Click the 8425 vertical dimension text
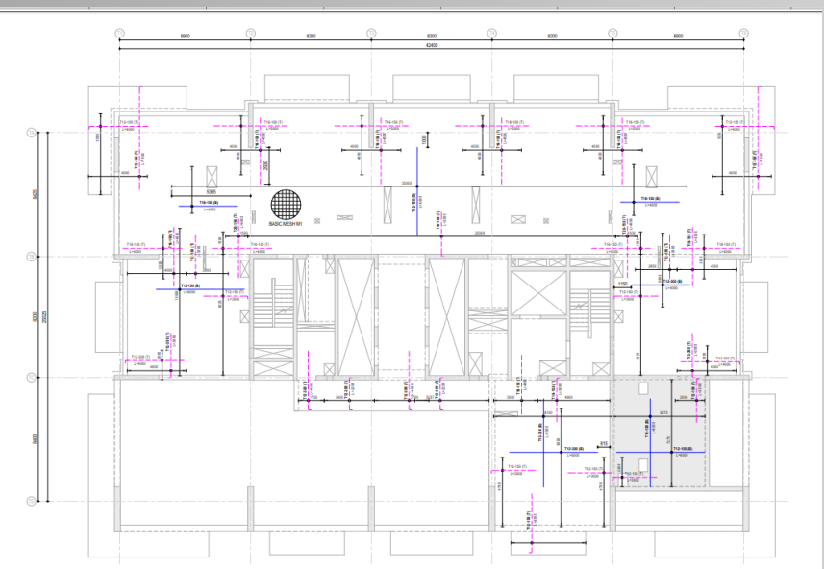This screenshot has height=569, width=824. pos(36,194)
